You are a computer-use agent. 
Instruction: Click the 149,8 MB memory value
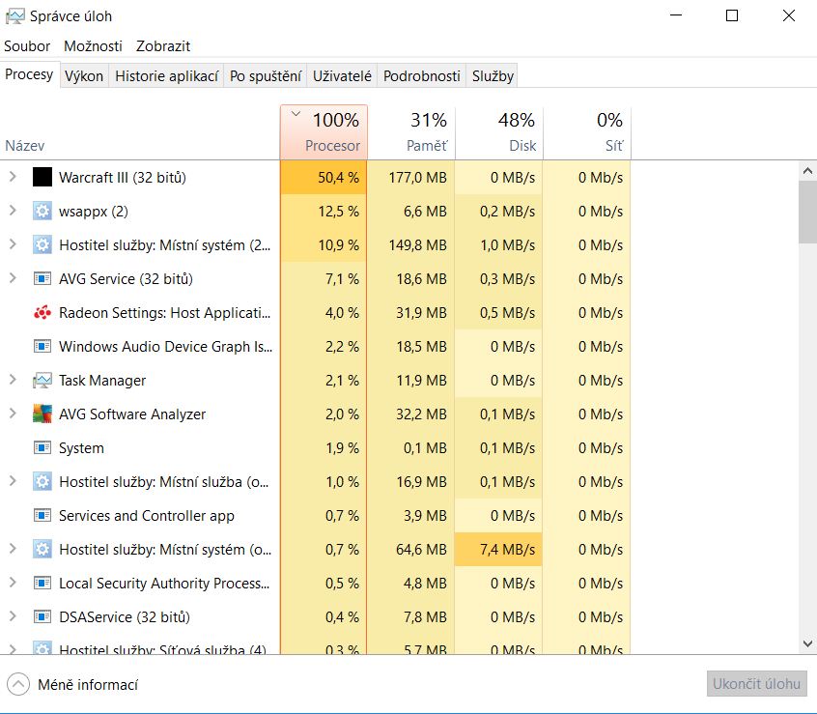pos(418,245)
